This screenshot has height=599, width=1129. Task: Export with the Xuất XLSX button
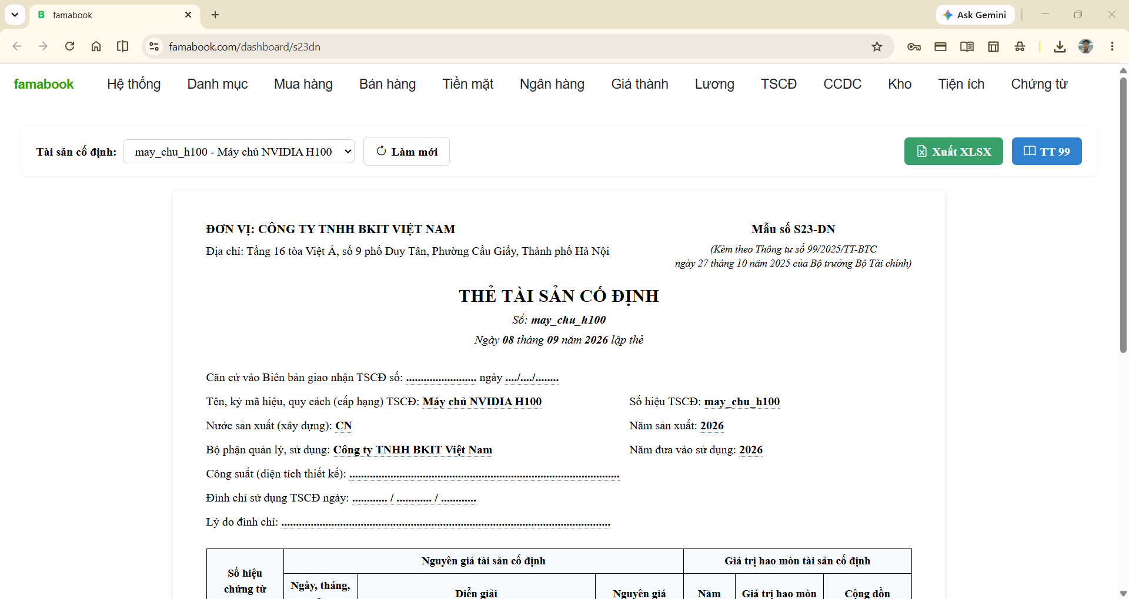954,152
